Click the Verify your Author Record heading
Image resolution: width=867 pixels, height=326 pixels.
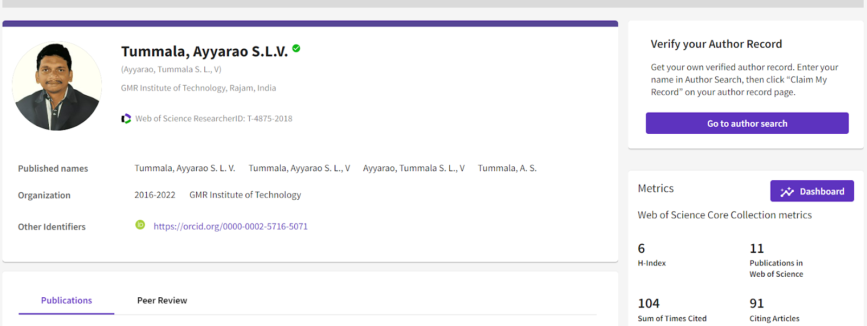(716, 44)
